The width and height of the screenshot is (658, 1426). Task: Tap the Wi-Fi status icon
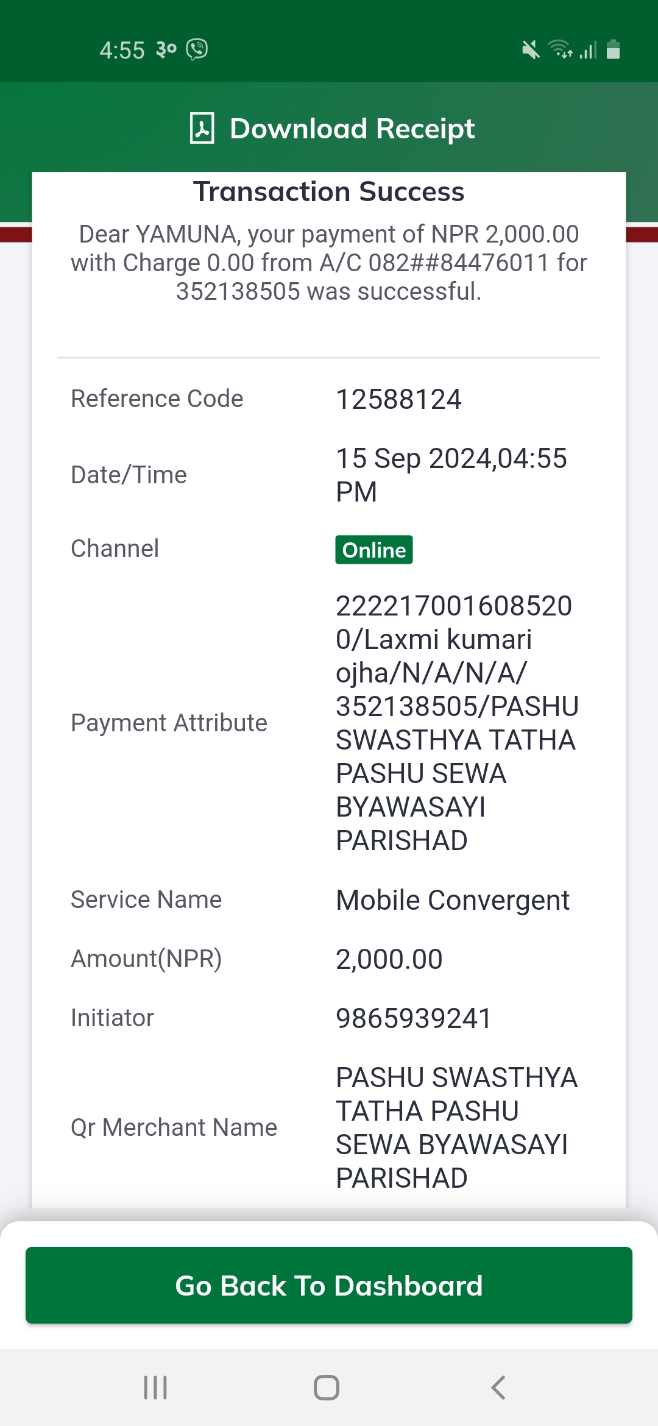560,49
